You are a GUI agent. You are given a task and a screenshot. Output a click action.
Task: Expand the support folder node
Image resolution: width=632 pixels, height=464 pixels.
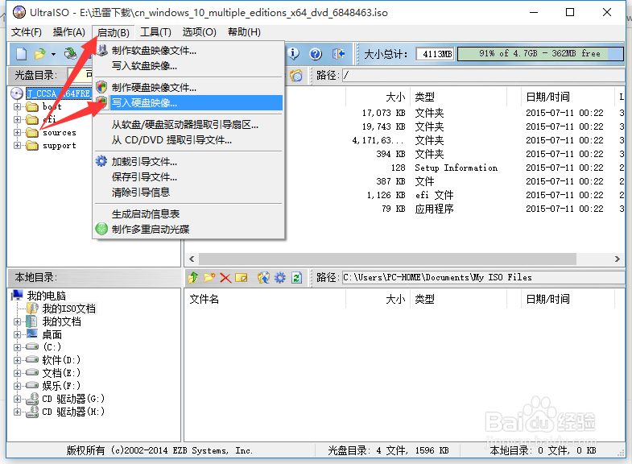[x=17, y=145]
